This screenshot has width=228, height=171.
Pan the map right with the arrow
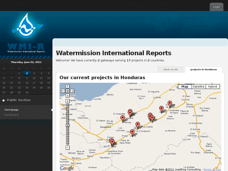72,91
